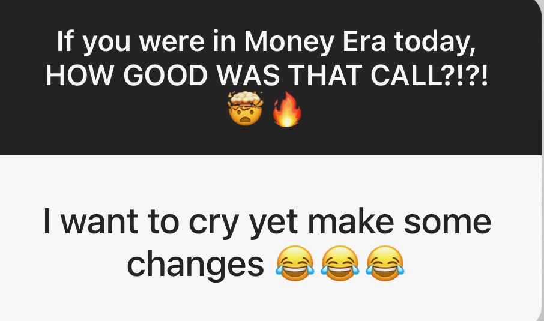The width and height of the screenshot is (544, 321).
Task: Select the word 'want' in the response
Action: click(x=99, y=221)
